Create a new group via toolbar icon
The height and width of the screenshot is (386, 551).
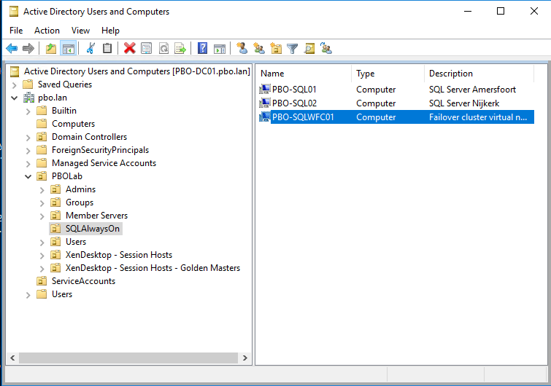pyautogui.click(x=259, y=48)
